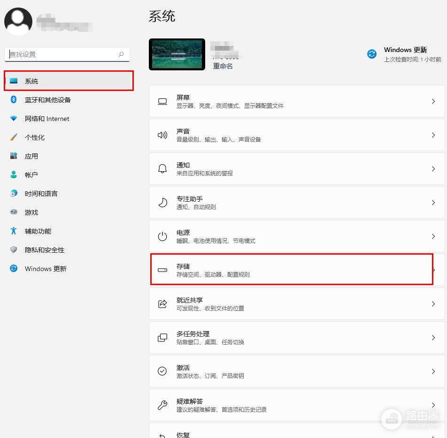The image size is (447, 438).
Task: Click the nearby sharing icon
Action: [x=162, y=304]
